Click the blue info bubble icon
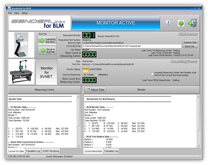 (168, 23)
